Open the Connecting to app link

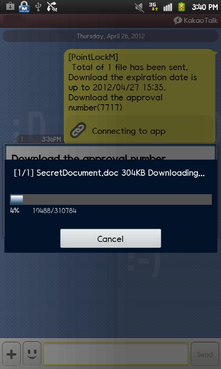pos(129,131)
